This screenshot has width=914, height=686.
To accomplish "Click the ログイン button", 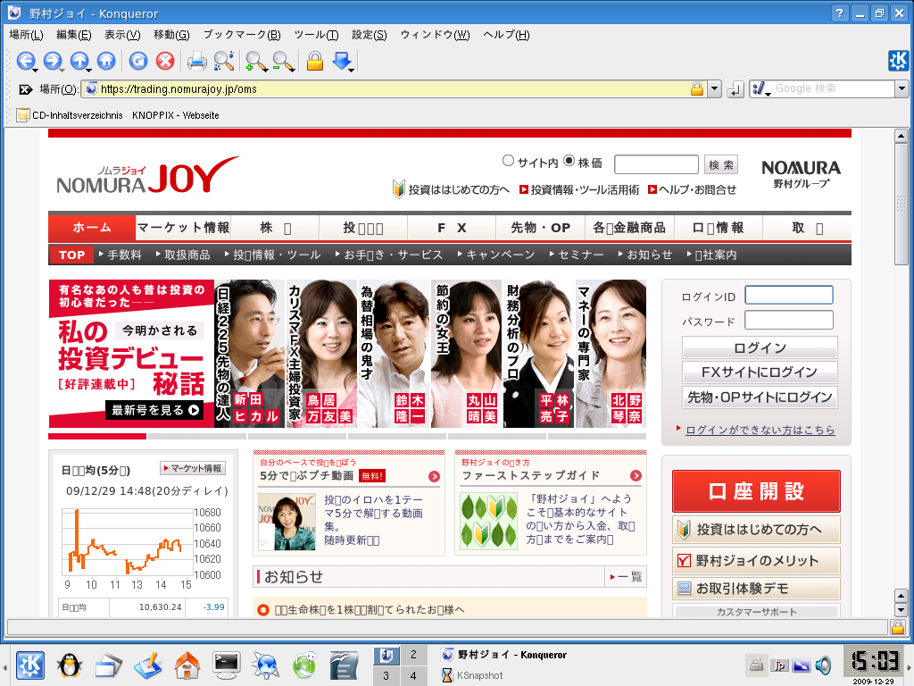I will (x=760, y=347).
